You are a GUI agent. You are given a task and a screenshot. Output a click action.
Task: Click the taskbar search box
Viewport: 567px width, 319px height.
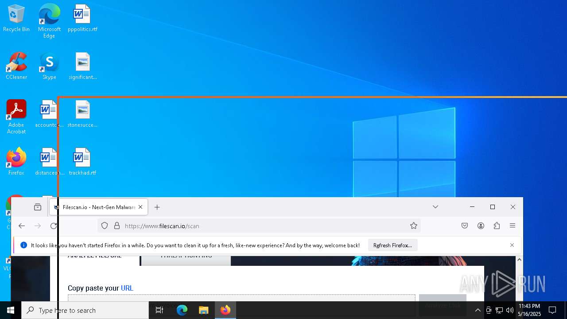(x=85, y=310)
